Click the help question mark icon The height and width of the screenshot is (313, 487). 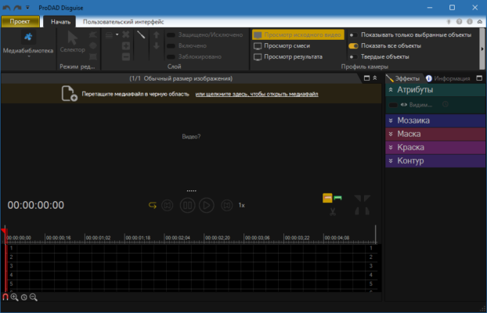point(459,22)
